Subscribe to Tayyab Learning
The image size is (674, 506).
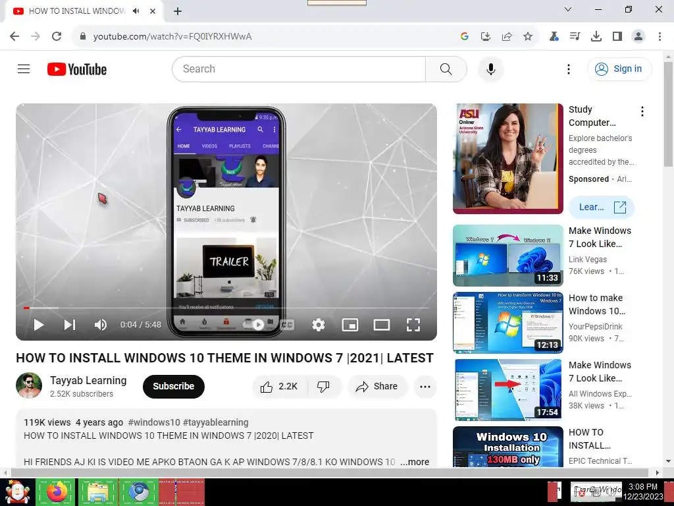[x=174, y=386]
